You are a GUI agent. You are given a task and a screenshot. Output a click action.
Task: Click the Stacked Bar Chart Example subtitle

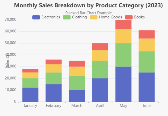click(x=88, y=13)
